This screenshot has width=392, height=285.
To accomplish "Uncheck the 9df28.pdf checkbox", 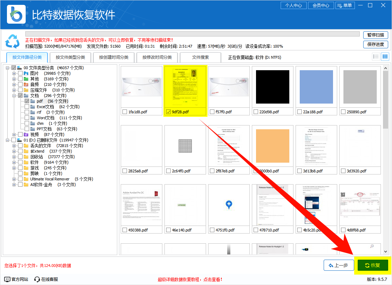I will pyautogui.click(x=169, y=112).
